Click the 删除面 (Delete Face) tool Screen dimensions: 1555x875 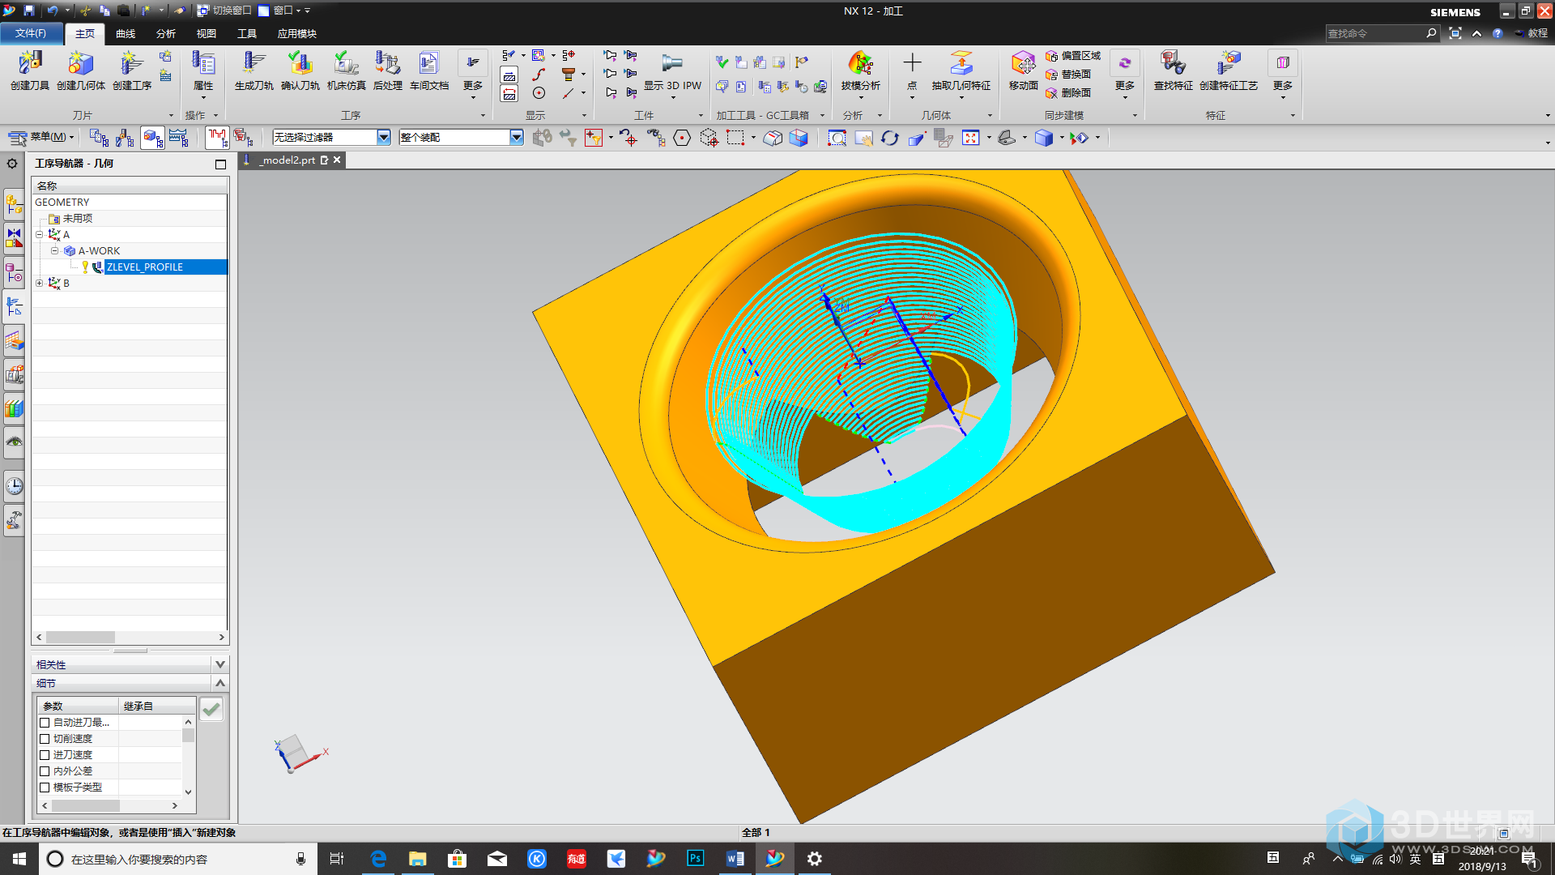[1068, 93]
